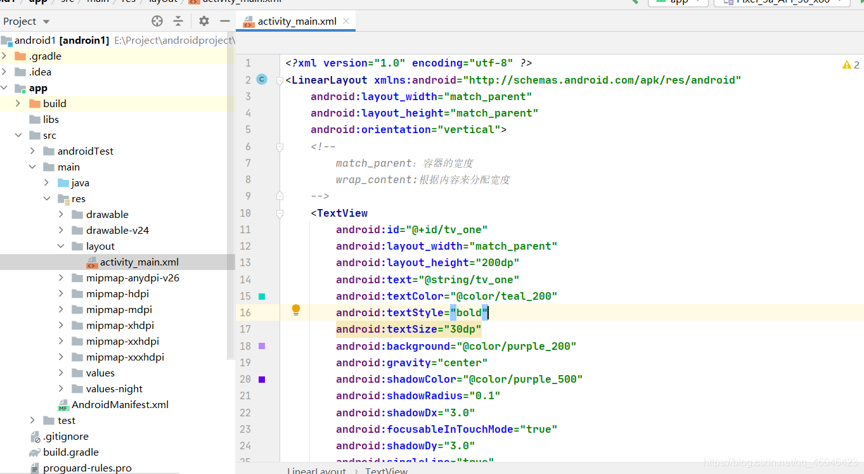
Task: Collapse all in the Project panel
Action: point(178,21)
